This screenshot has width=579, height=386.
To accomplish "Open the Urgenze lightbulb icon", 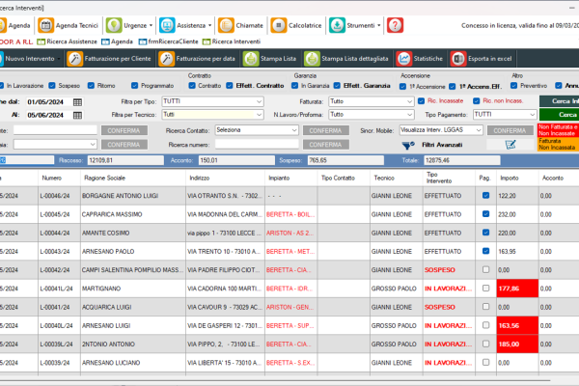I will tap(114, 25).
